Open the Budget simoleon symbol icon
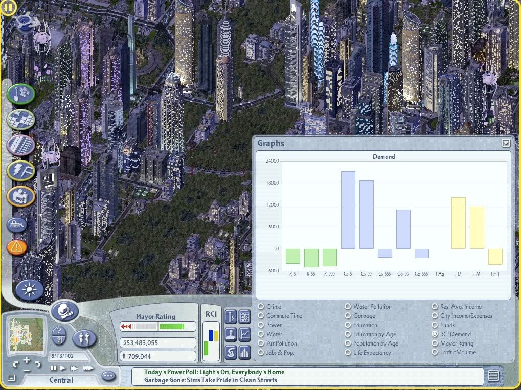 point(231,352)
